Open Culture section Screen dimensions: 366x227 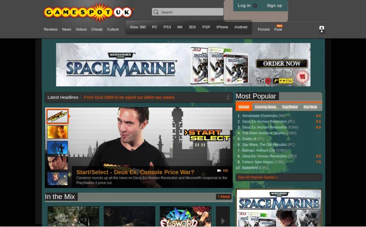113,29
